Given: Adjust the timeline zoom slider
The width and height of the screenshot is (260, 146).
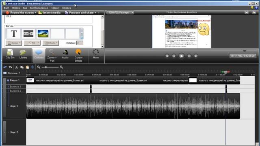Looking at the screenshot, I should [45, 67].
